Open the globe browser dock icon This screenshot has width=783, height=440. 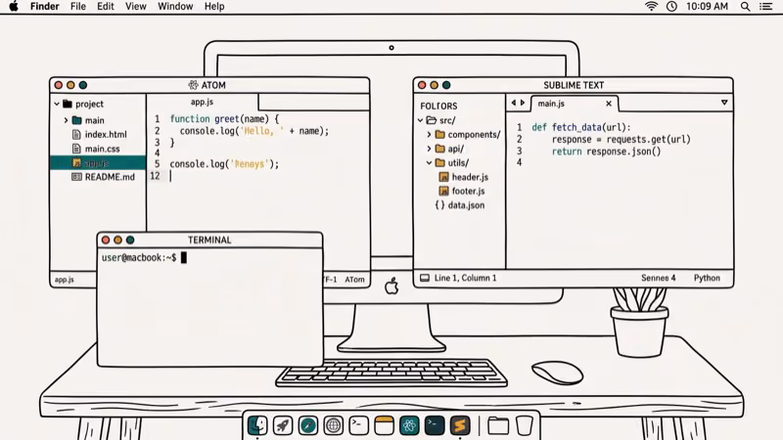click(333, 425)
